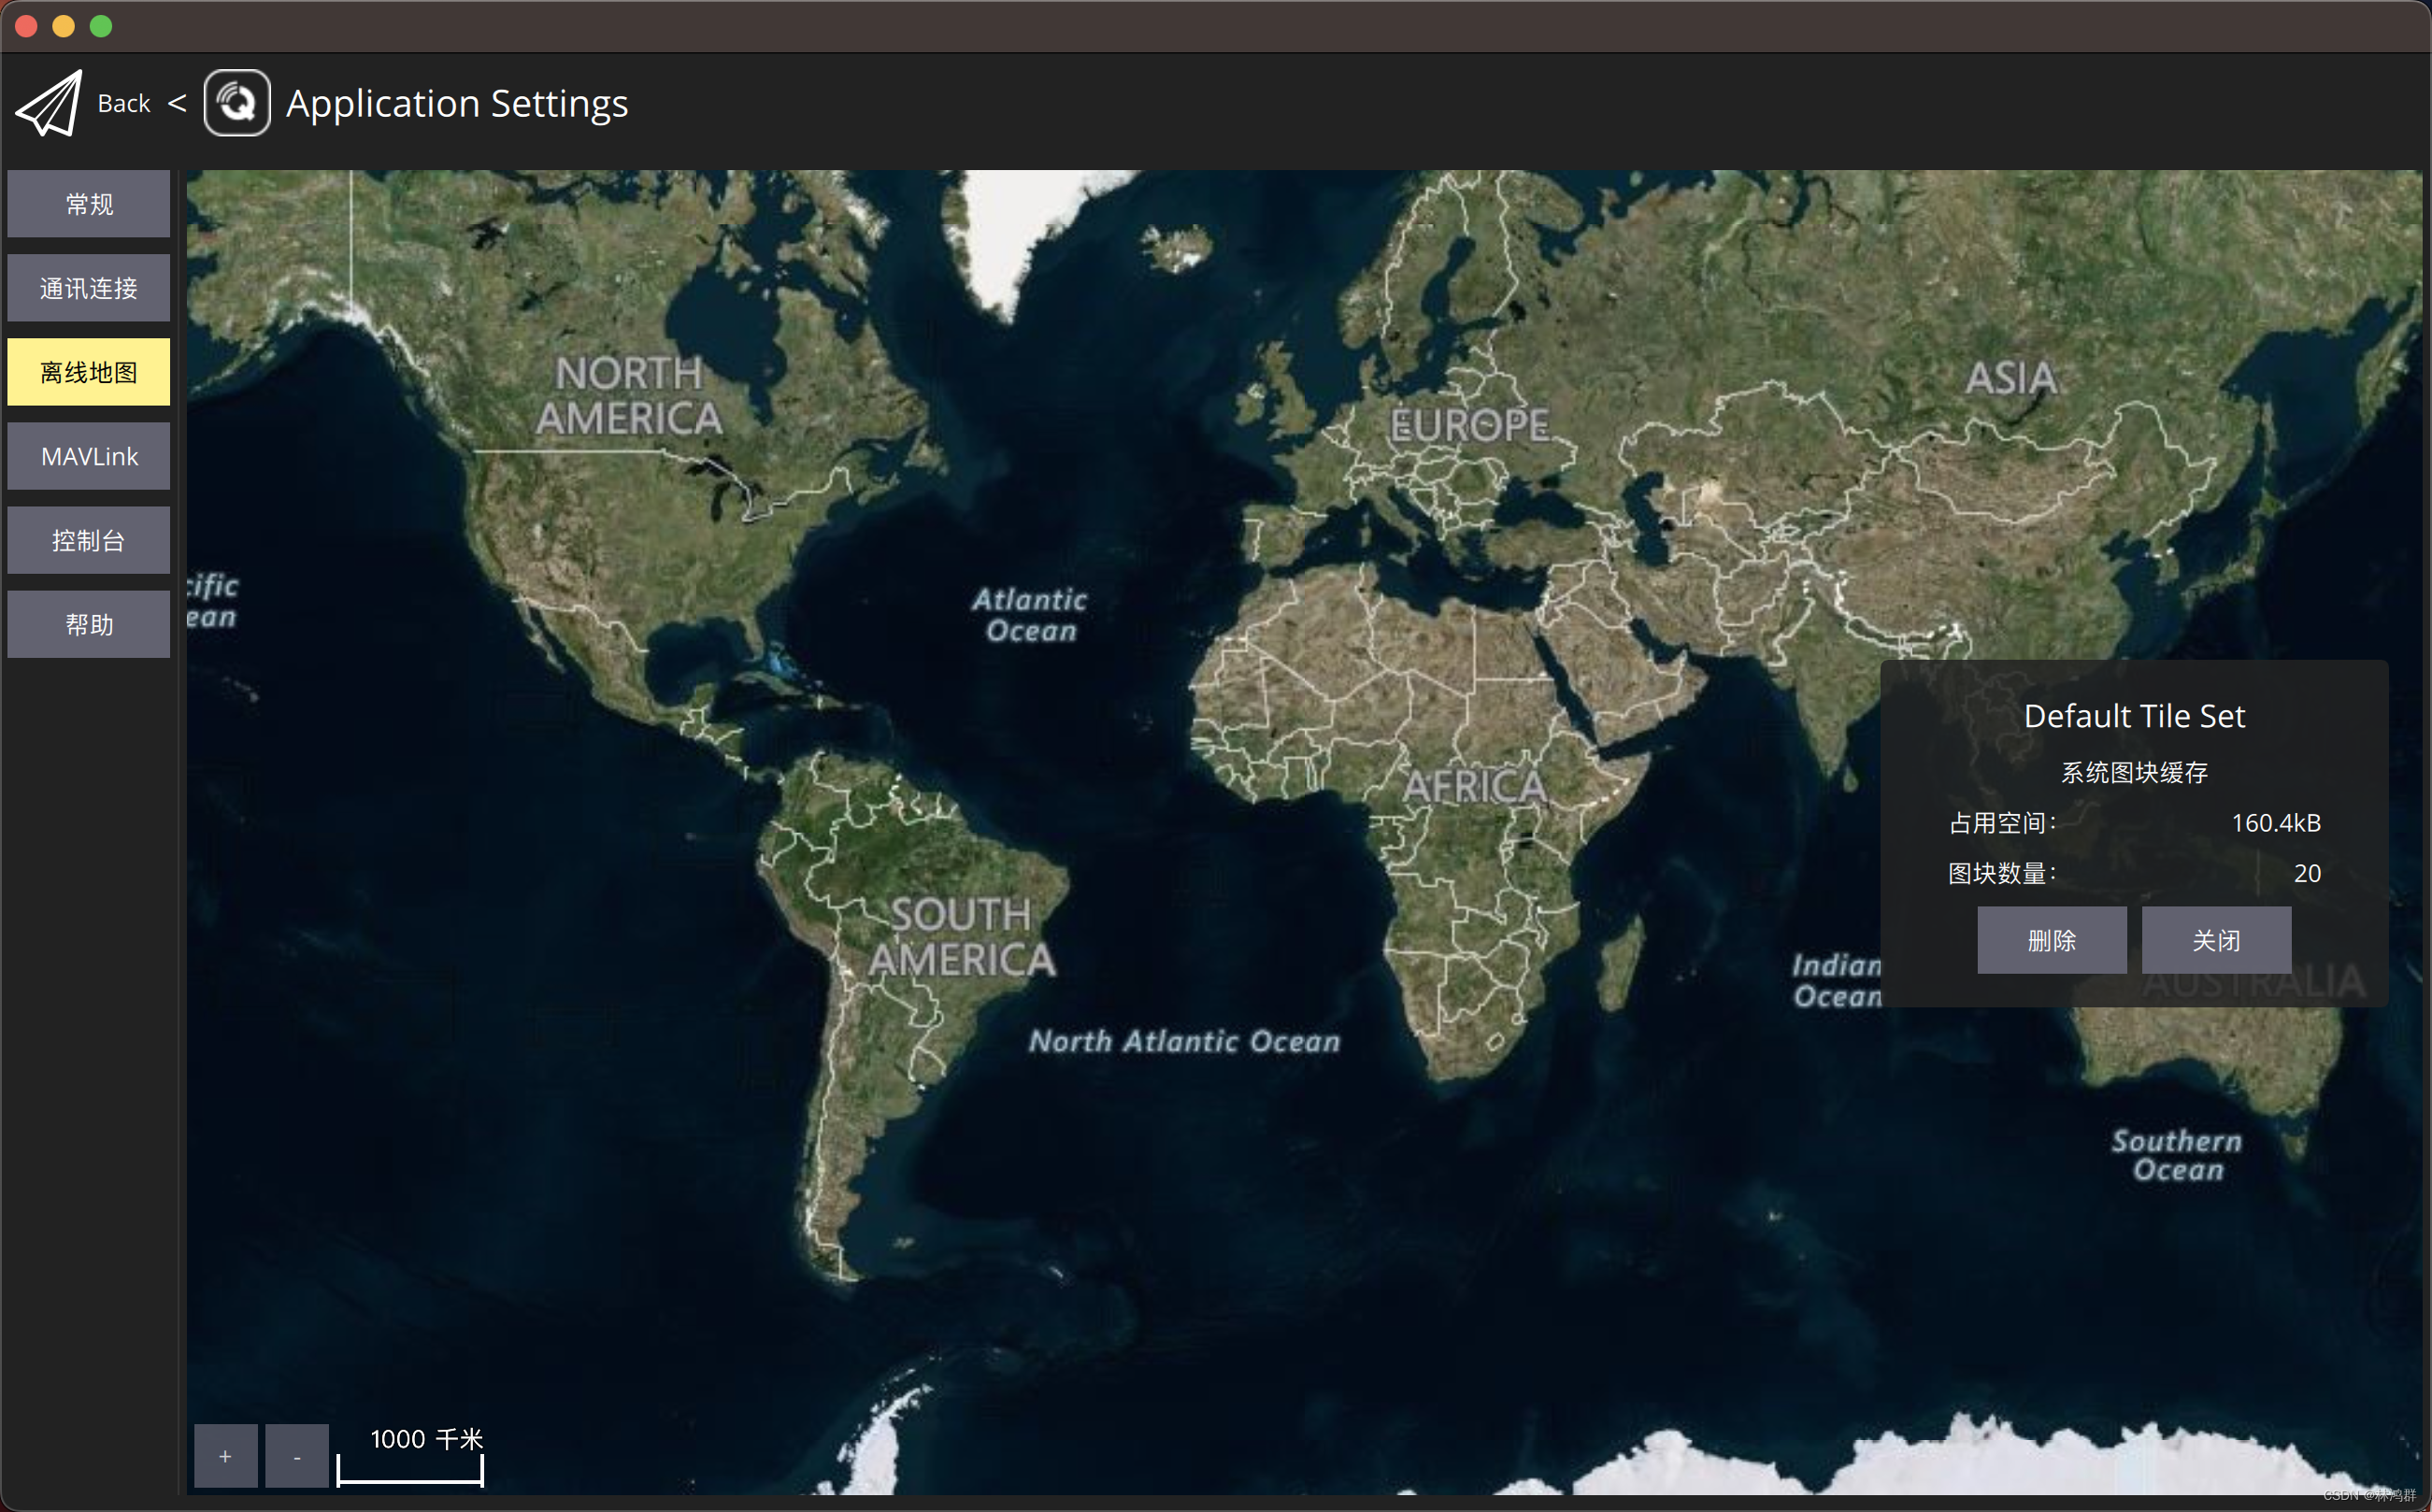The height and width of the screenshot is (1512, 2432).
Task: Select the 离线地图 offline maps tab
Action: click(x=89, y=372)
